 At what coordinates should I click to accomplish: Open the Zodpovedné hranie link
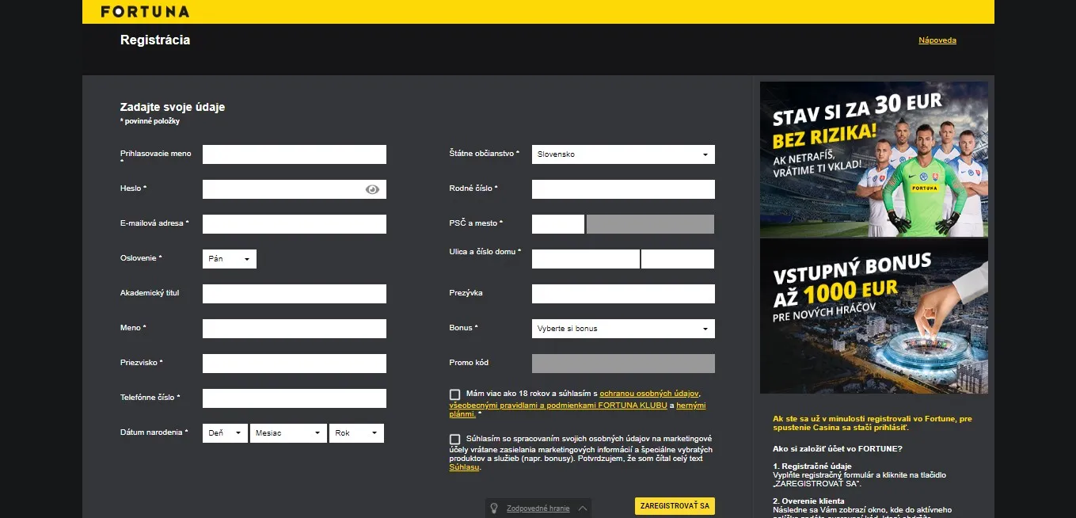538,508
